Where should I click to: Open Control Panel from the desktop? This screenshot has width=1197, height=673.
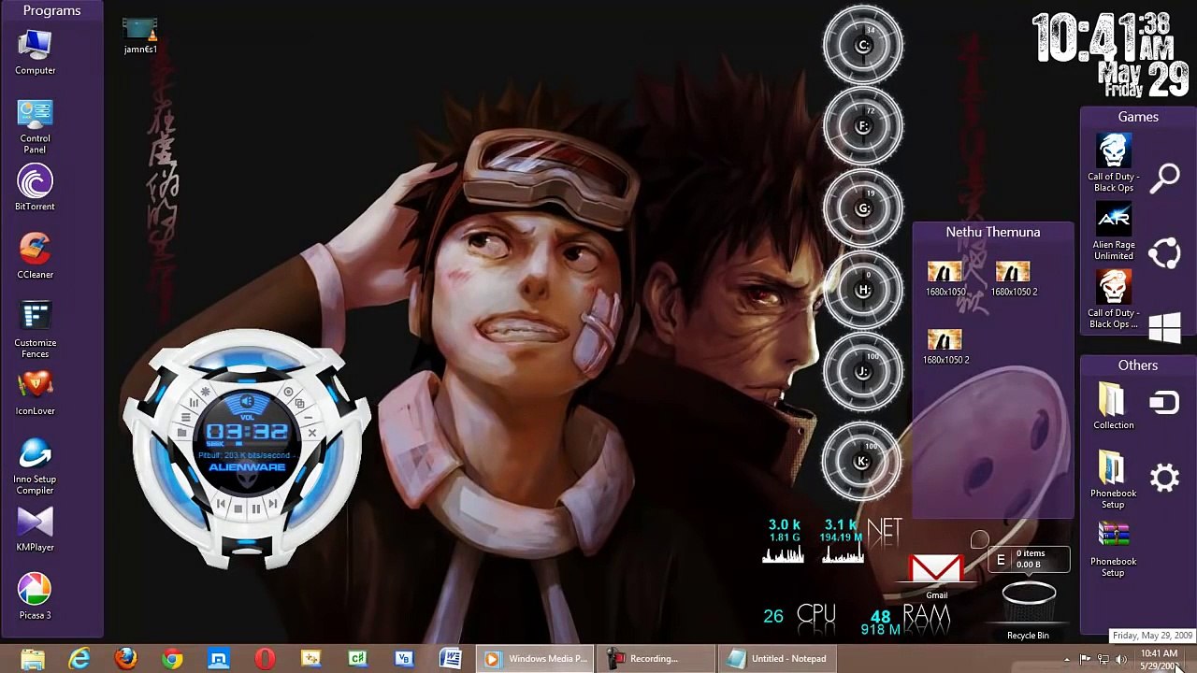pos(36,127)
